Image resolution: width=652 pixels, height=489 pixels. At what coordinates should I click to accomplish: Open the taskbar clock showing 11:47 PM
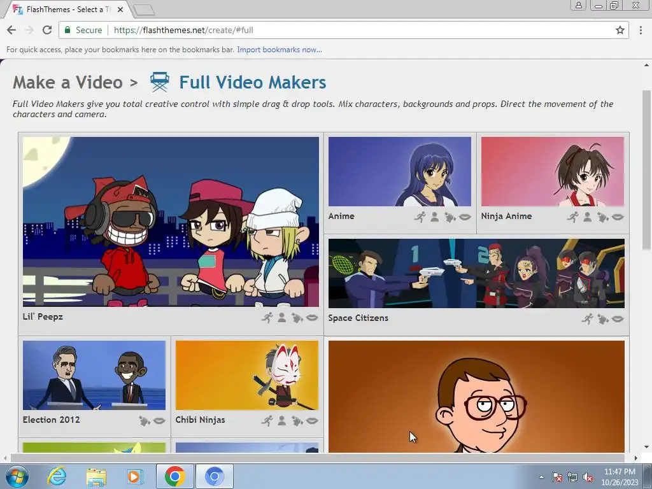[620, 477]
